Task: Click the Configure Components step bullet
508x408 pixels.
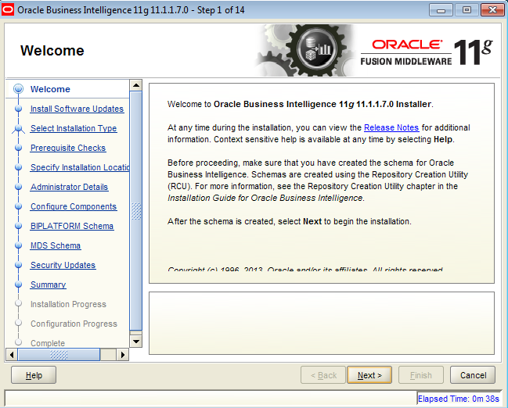Action: point(19,206)
